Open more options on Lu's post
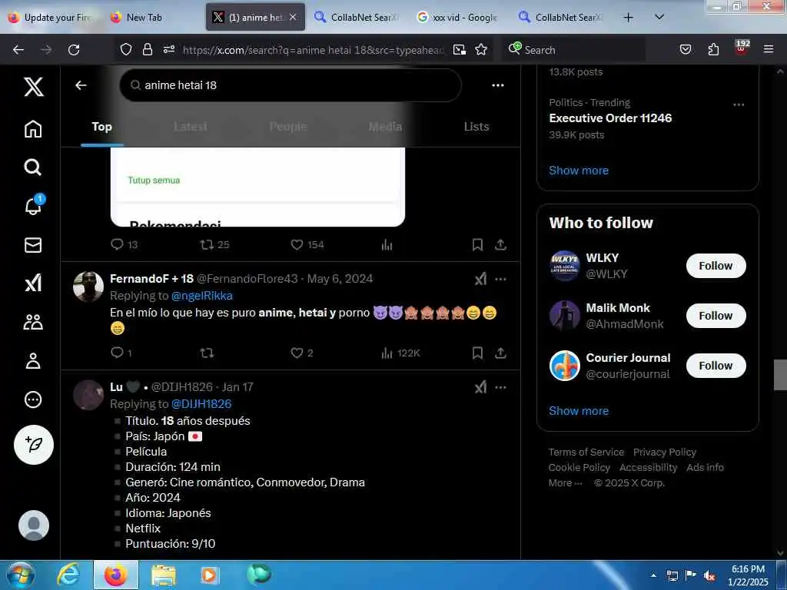The height and width of the screenshot is (590, 787). click(500, 387)
